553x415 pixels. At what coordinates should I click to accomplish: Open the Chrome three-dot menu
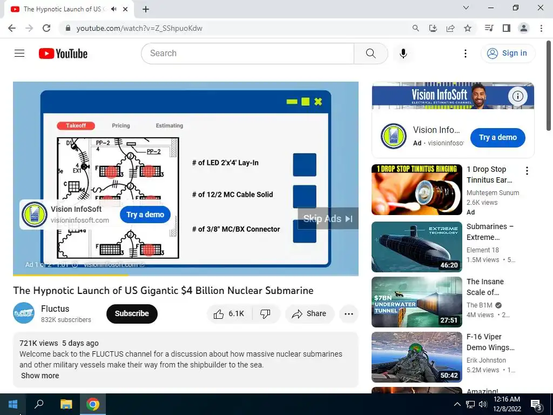pos(541,28)
